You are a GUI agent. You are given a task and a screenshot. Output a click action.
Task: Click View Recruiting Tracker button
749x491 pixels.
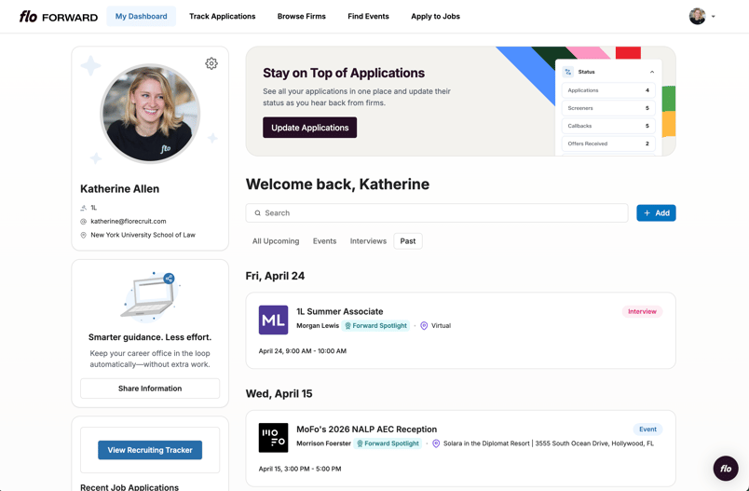point(150,450)
